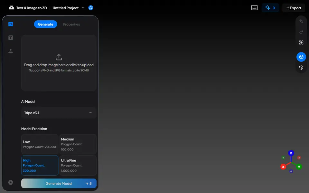The width and height of the screenshot is (309, 193).
Task: Select the solid cube view mode
Action: tap(301, 57)
